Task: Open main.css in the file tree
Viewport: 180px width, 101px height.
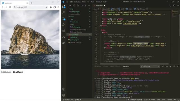Action: (75, 22)
